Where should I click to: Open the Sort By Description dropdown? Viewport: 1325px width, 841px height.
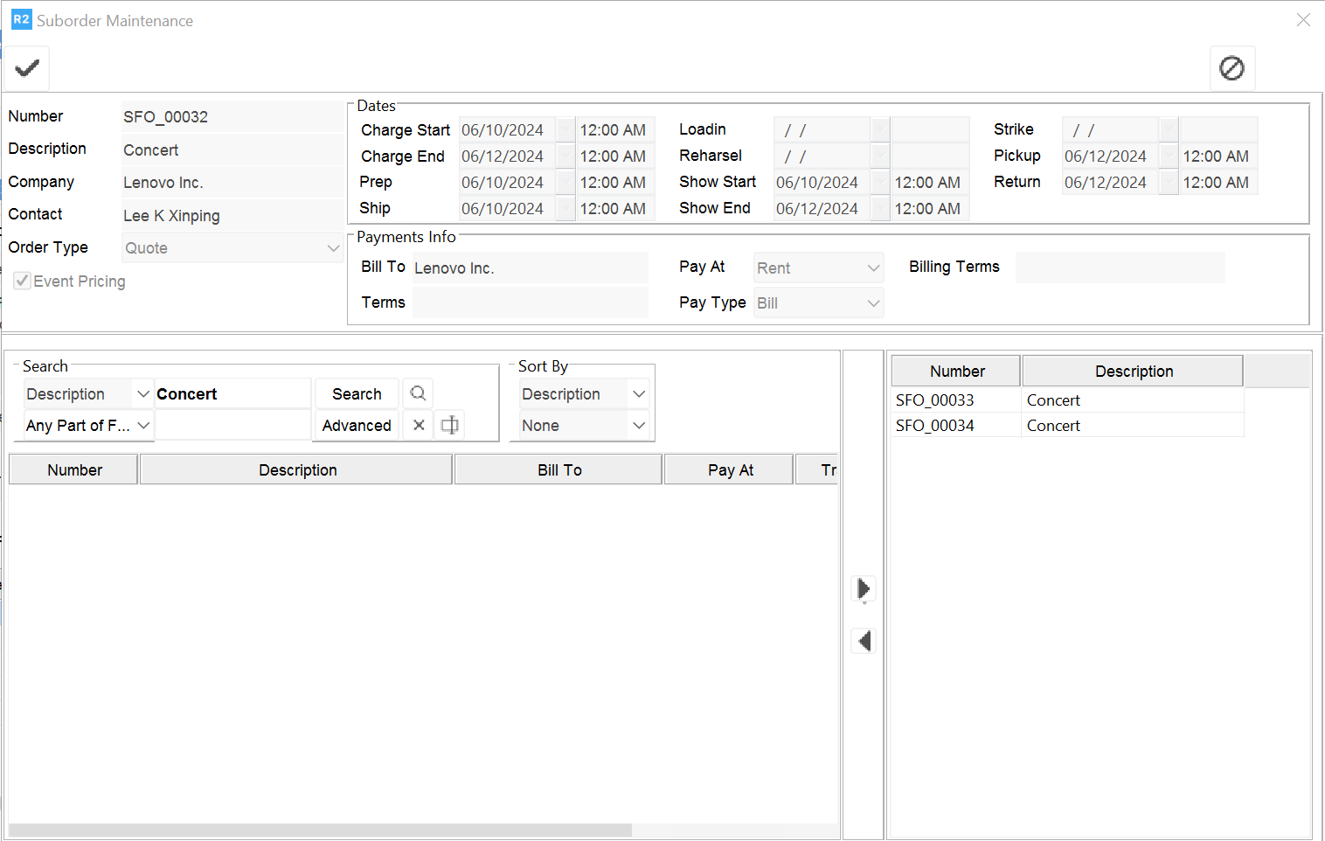coord(639,394)
